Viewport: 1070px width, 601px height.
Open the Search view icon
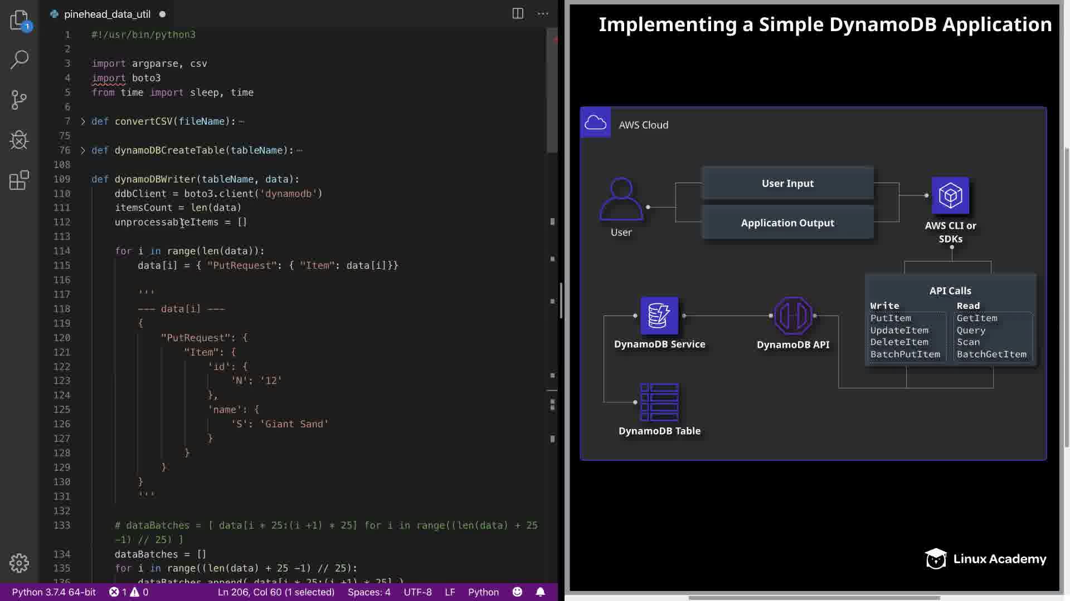(x=19, y=60)
